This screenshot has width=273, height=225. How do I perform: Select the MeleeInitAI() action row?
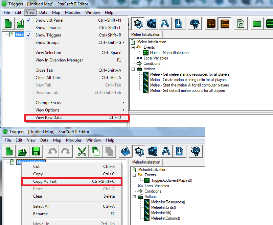pyautogui.click(x=161, y=213)
